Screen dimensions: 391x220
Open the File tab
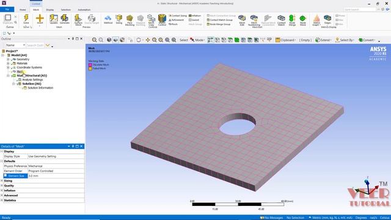tap(7, 10)
